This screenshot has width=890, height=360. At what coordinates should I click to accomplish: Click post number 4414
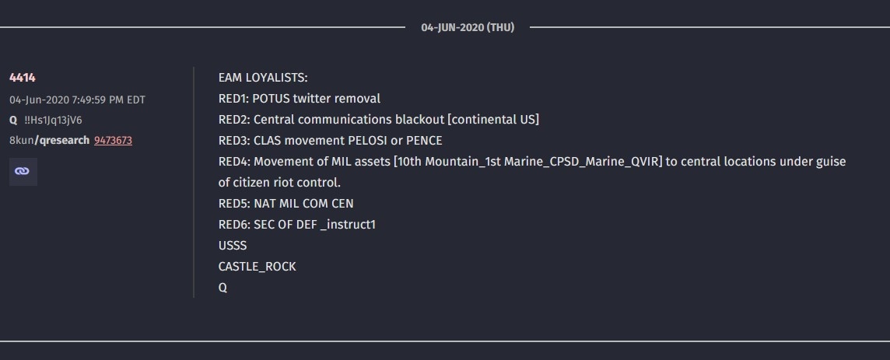[23, 78]
